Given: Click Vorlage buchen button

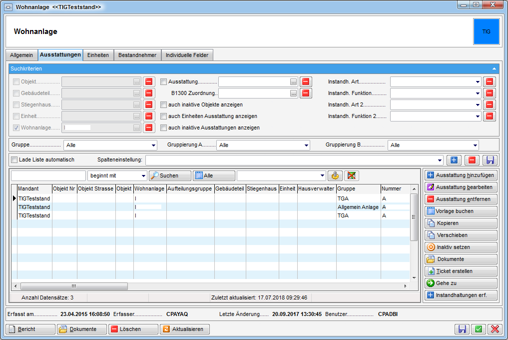Looking at the screenshot, I should pyautogui.click(x=461, y=211).
